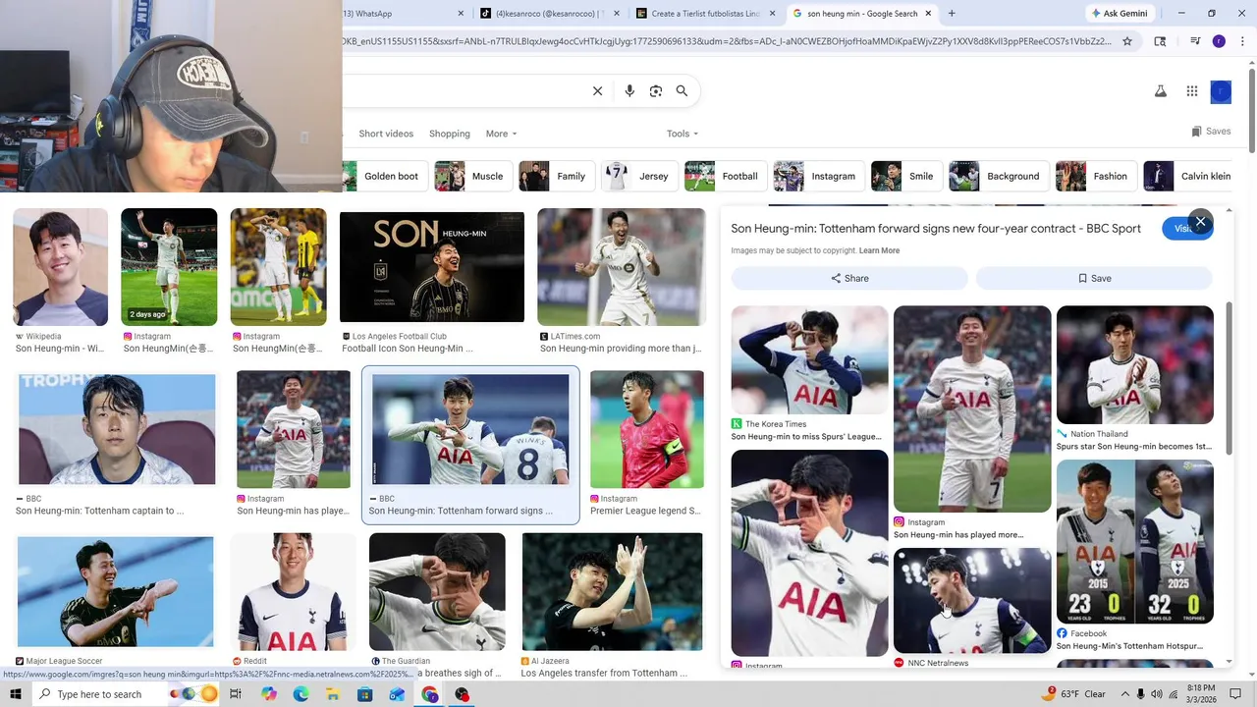1257x707 pixels.
Task: Click the Ask Gemini button
Action: (x=1119, y=14)
